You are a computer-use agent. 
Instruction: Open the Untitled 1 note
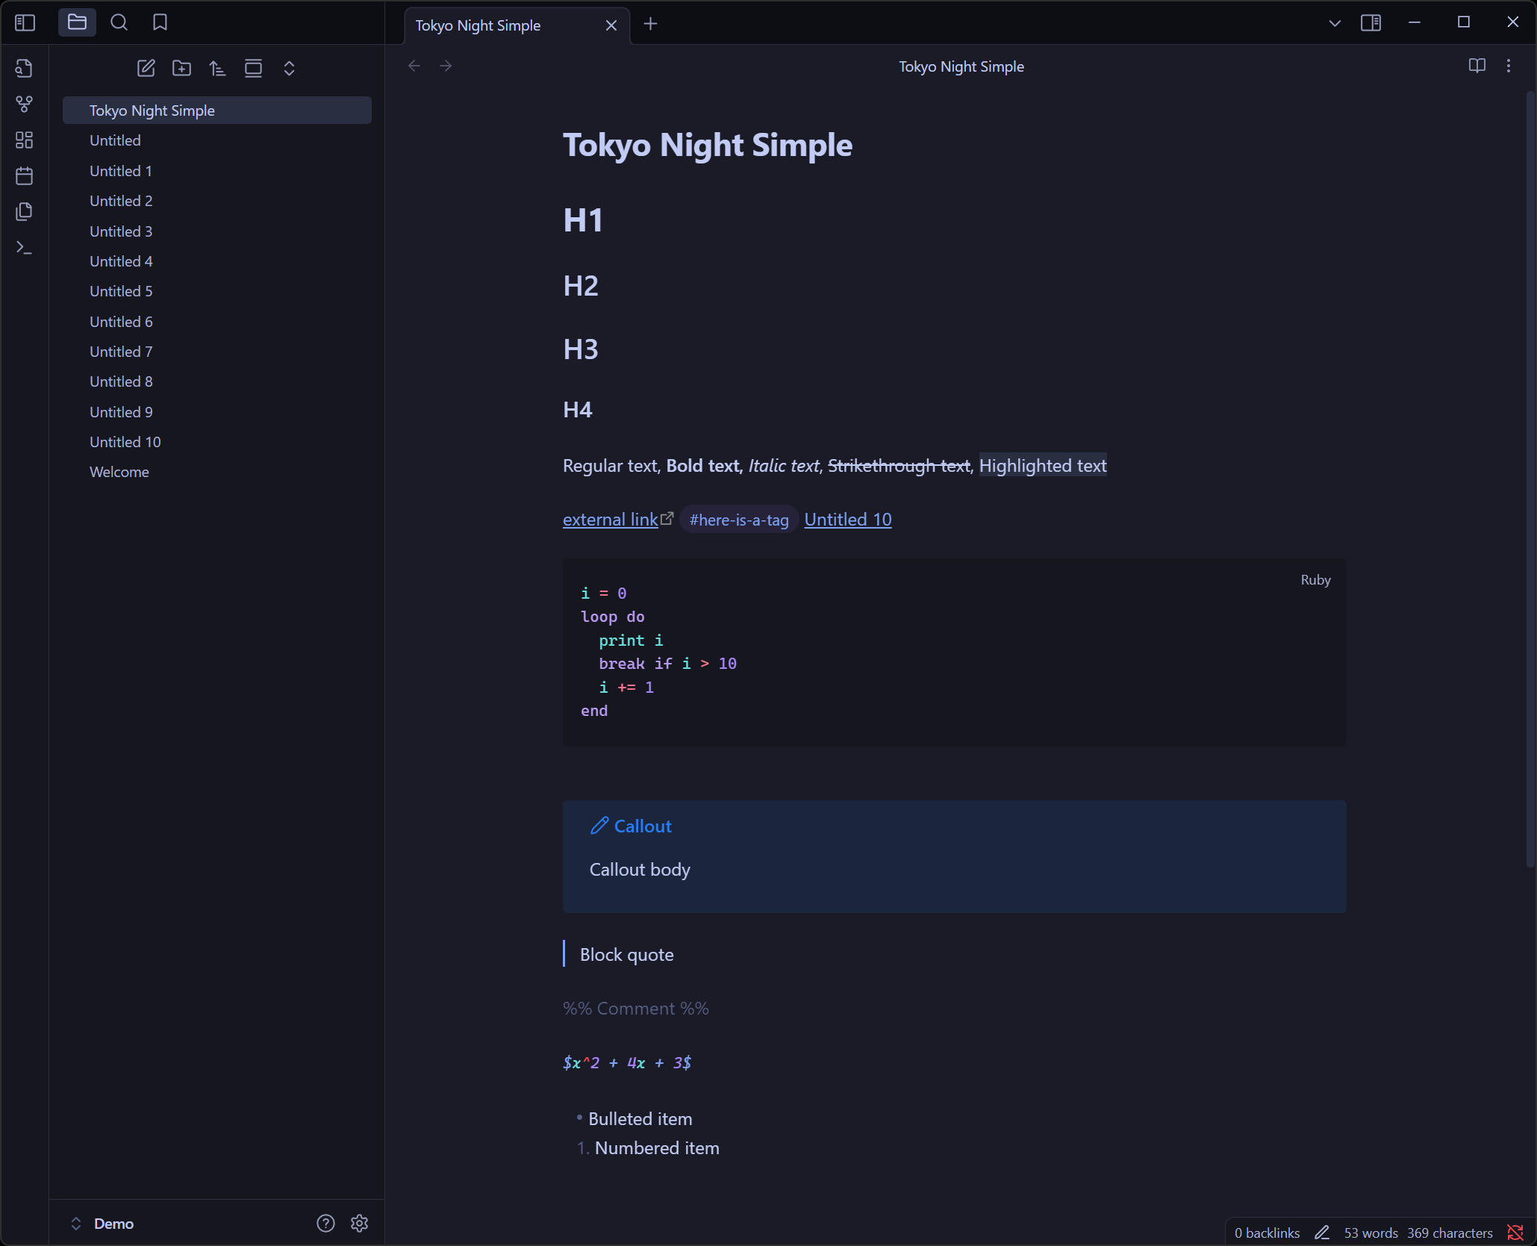217,171
